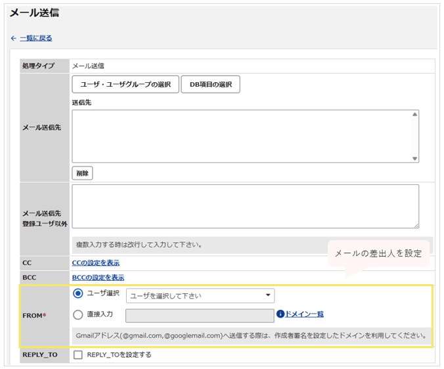This screenshot has height=369, width=444.
Task: Click the メール送信 page heading
Action: click(x=35, y=12)
